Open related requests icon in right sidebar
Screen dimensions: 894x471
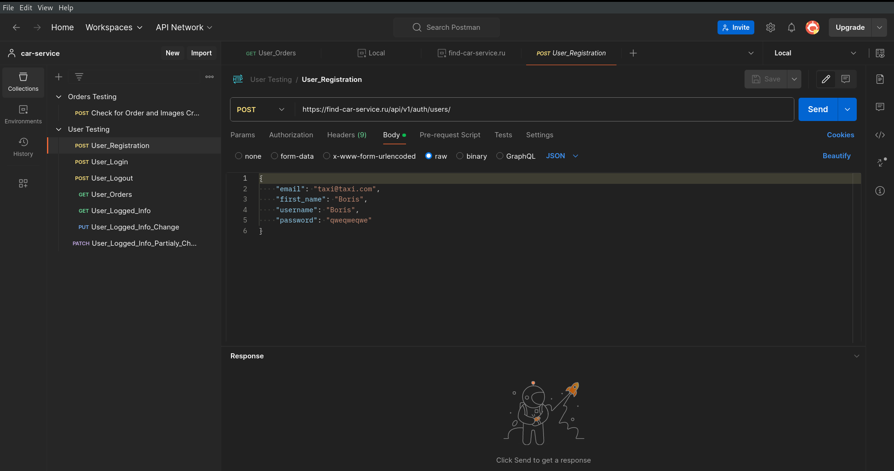pos(881,162)
